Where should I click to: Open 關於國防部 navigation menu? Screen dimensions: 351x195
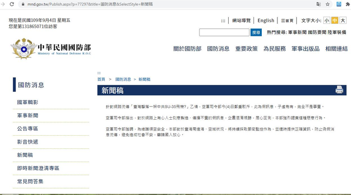187,49
